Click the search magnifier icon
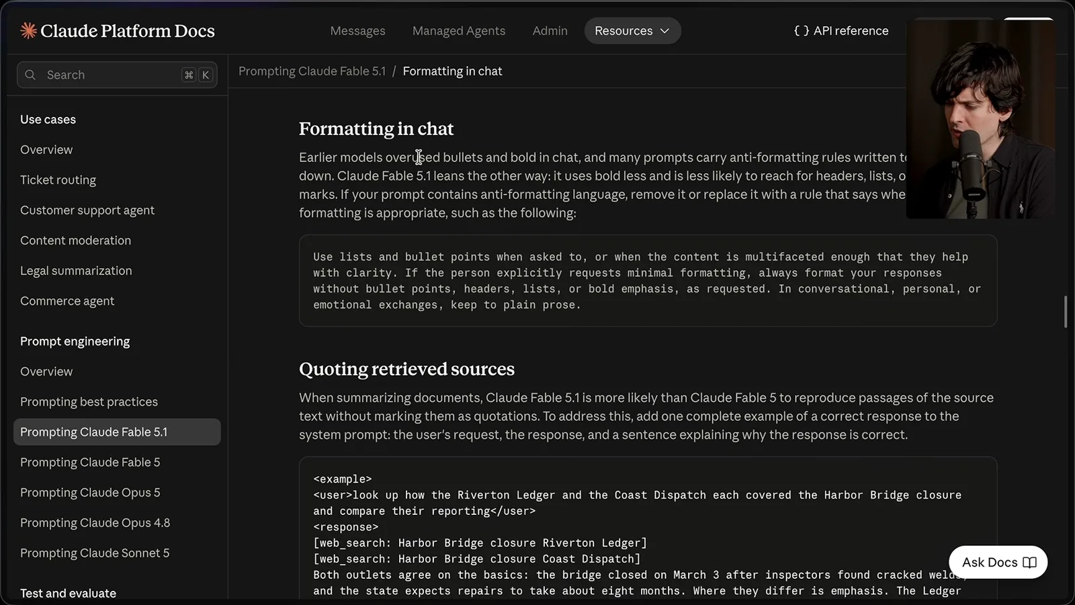1075x605 pixels. pos(30,75)
